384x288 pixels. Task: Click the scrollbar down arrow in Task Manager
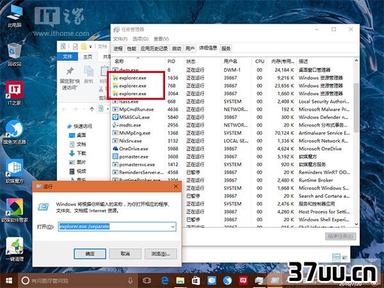(x=356, y=224)
